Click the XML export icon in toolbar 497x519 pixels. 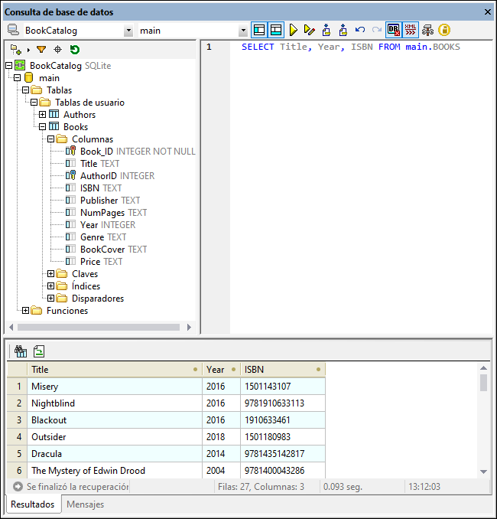411,31
